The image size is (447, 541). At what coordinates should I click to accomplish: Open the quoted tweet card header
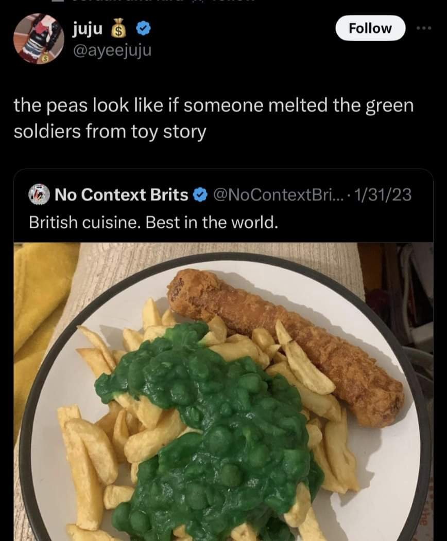point(220,195)
